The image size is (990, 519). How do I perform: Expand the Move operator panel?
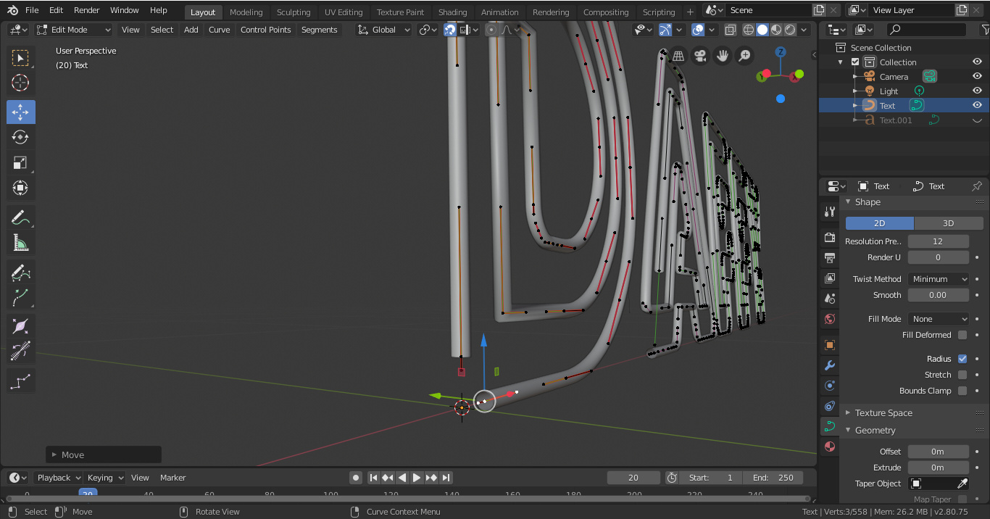pos(104,455)
